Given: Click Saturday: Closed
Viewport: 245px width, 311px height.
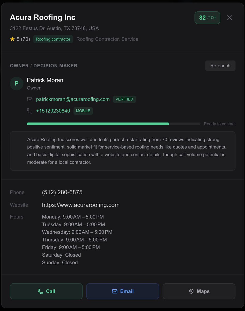Looking at the screenshot, I should click(61, 255).
